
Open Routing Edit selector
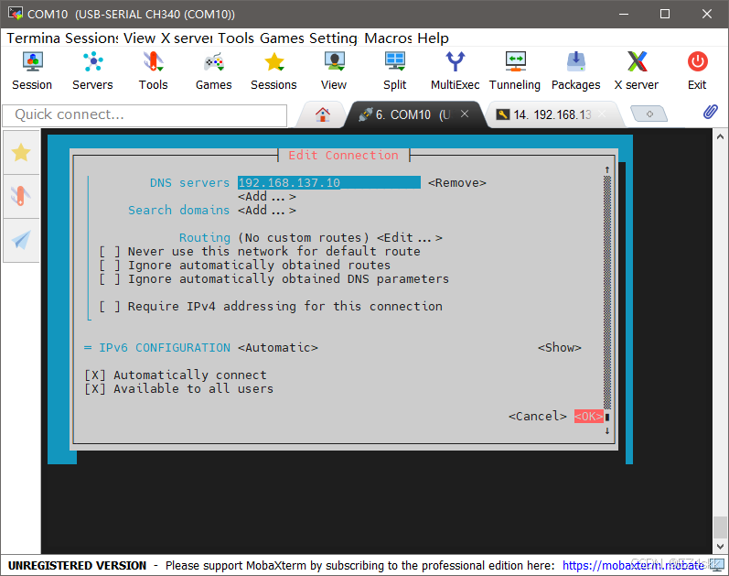[x=409, y=237]
